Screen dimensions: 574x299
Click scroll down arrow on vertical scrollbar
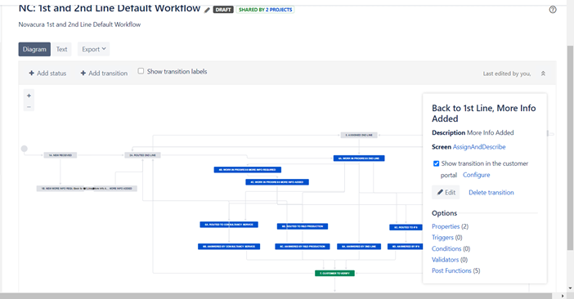[571, 288]
